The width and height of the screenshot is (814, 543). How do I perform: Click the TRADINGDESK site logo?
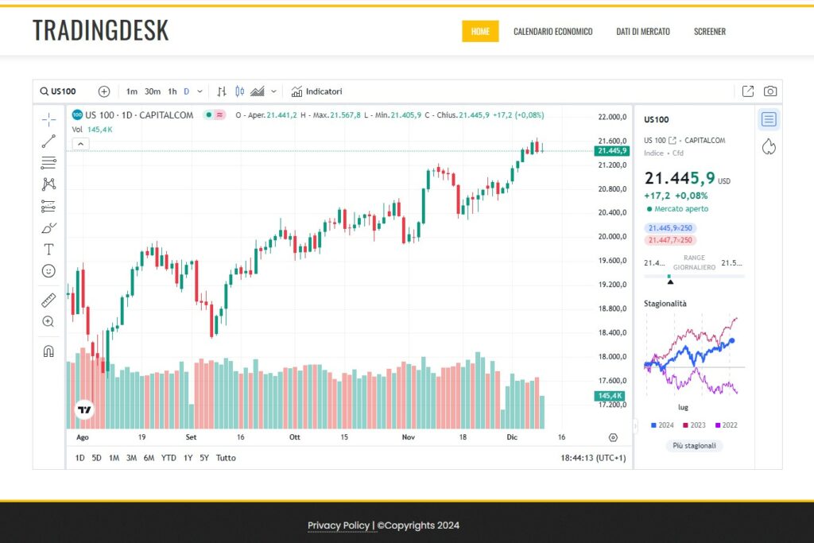point(101,30)
